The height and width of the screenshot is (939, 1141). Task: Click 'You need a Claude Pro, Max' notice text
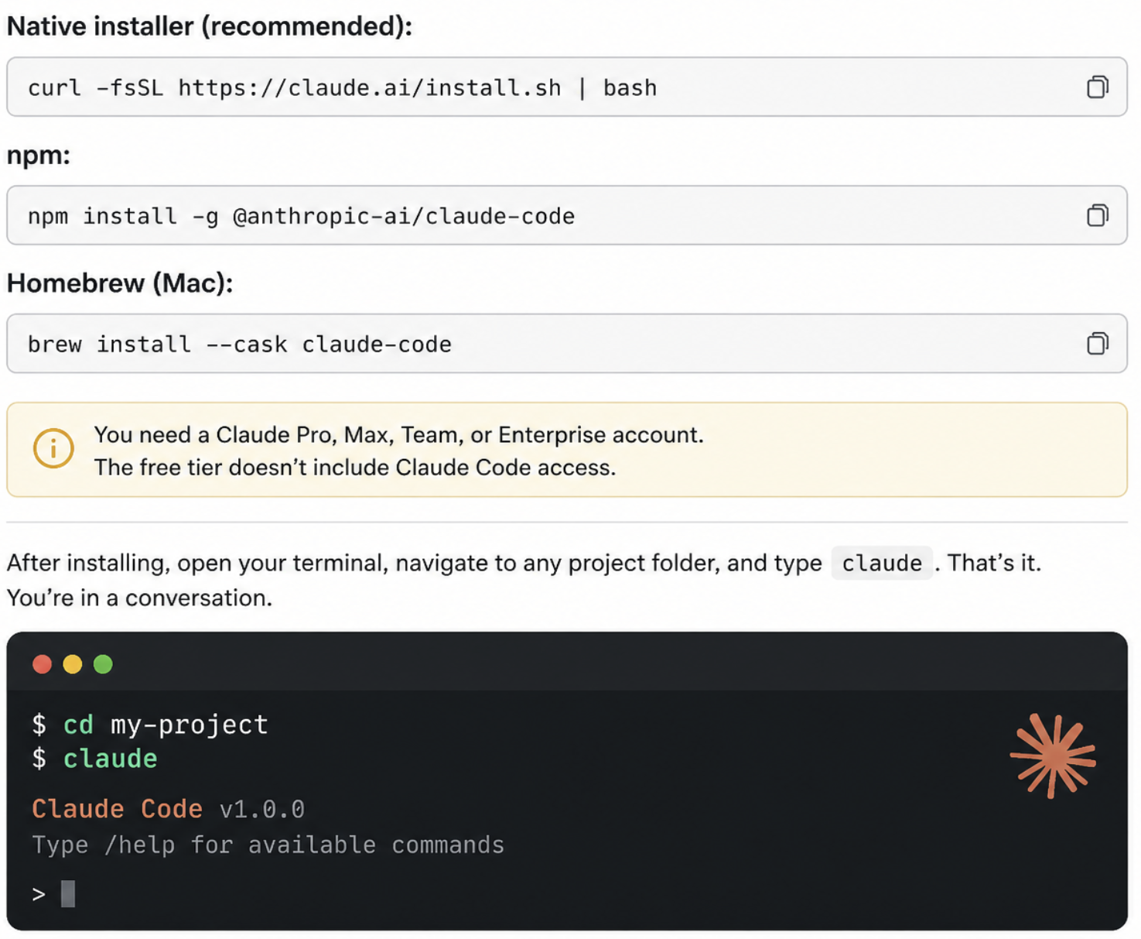[x=398, y=435]
